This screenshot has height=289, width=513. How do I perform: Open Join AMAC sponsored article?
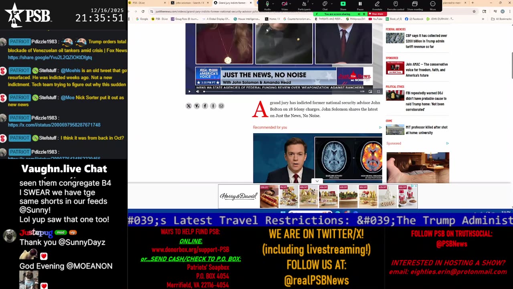coord(426,70)
